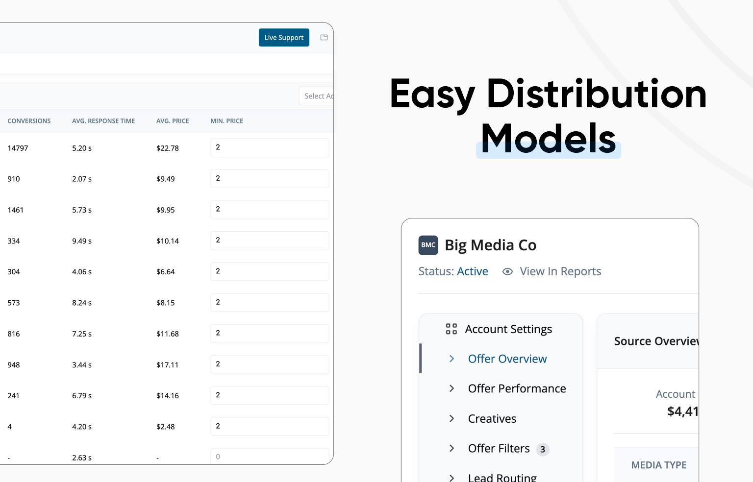Expand the Offer Performance chevron

click(x=452, y=388)
